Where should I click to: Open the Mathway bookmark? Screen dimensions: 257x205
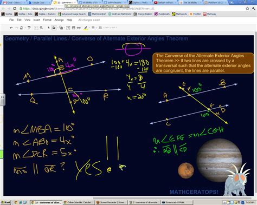(209, 14)
